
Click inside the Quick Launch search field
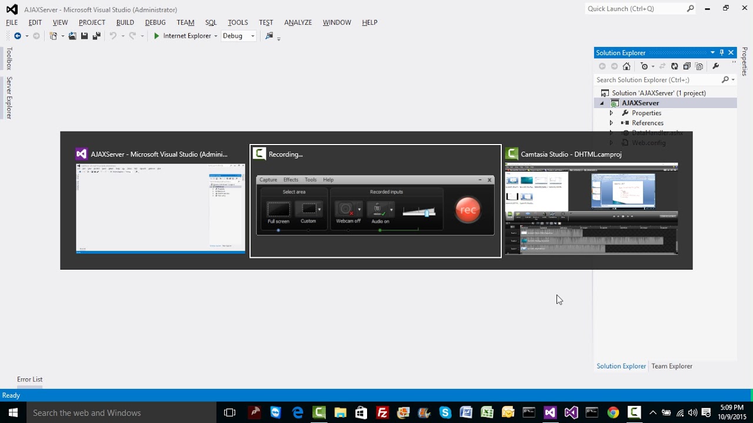click(x=635, y=9)
